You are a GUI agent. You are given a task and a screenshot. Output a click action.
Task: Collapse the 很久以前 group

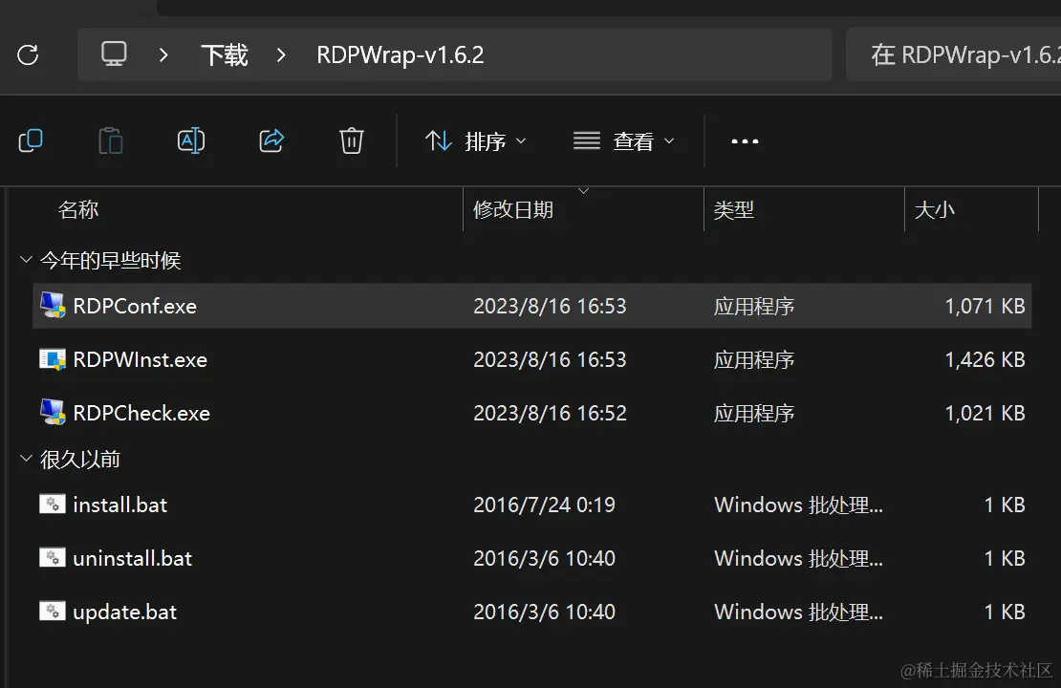point(26,459)
